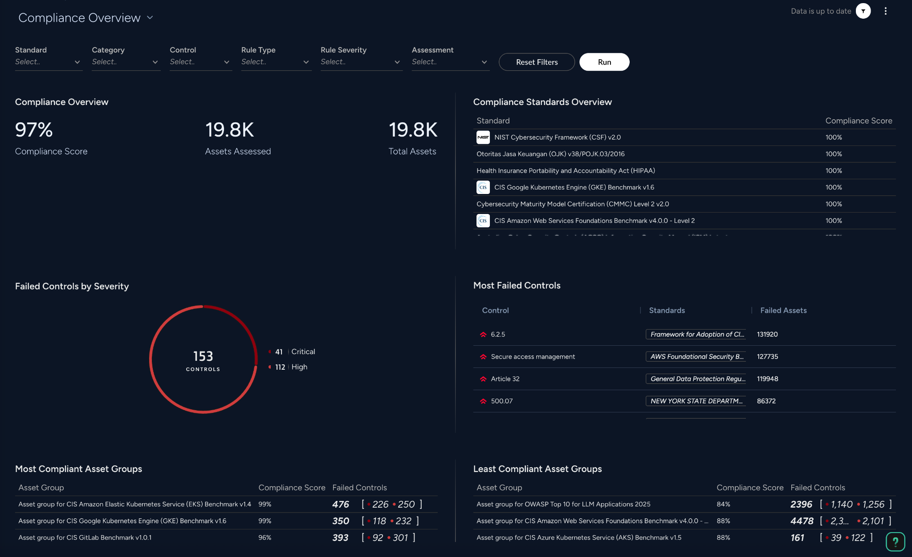Click the General Data Protection Regu... standard tag
The height and width of the screenshot is (557, 912).
696,379
